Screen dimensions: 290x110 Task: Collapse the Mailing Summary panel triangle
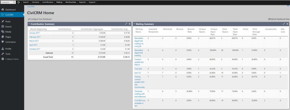(134, 24)
